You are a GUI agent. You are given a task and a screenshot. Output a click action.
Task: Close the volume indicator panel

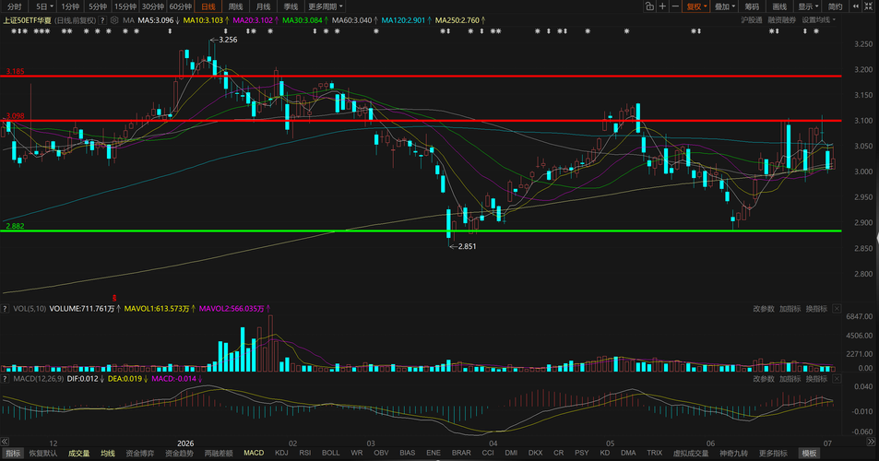coord(837,309)
